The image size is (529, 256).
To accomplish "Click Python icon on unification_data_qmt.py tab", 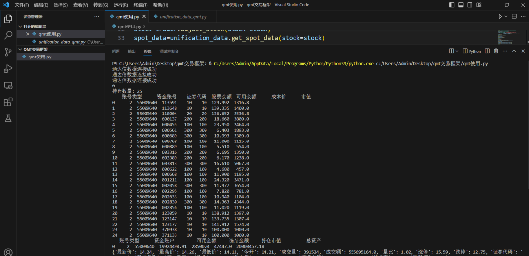I will coord(156,17).
